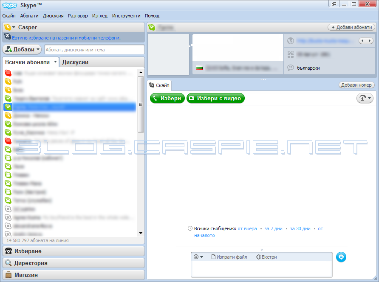Click the blue send message button
Screen dimensions: 379x282
(341, 257)
